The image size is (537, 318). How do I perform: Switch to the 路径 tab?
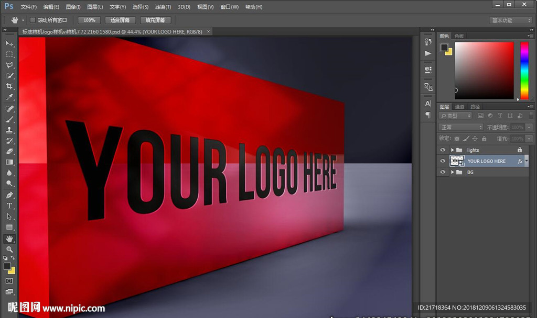[x=475, y=107]
